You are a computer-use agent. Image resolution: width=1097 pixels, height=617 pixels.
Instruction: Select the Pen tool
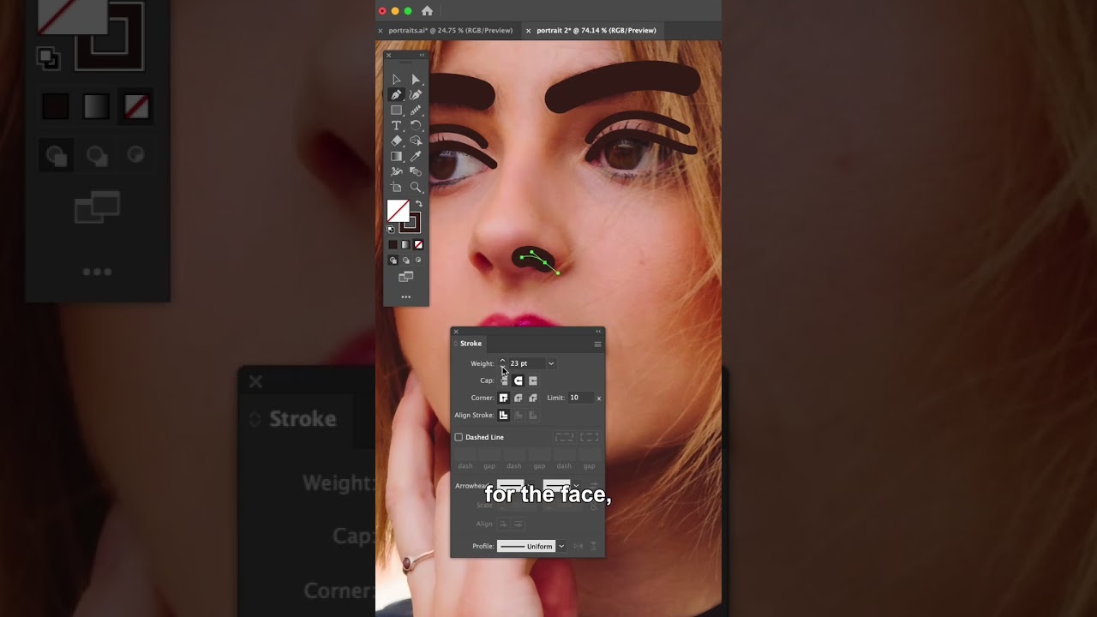(396, 95)
